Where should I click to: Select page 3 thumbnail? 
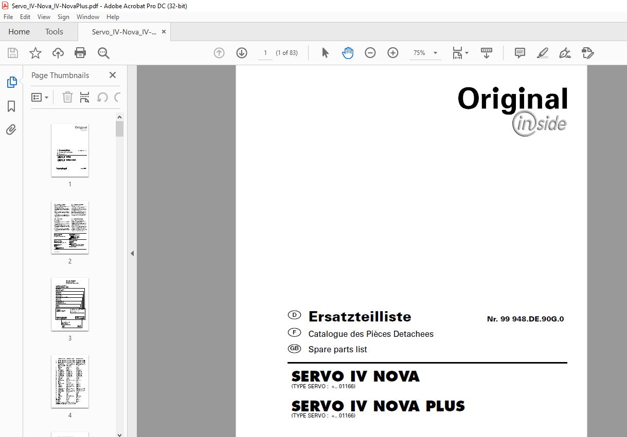click(x=70, y=304)
